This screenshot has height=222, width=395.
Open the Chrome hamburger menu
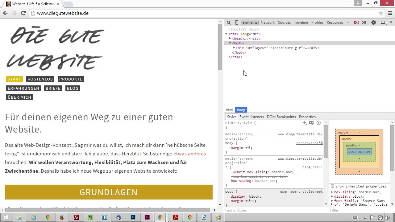click(x=390, y=13)
